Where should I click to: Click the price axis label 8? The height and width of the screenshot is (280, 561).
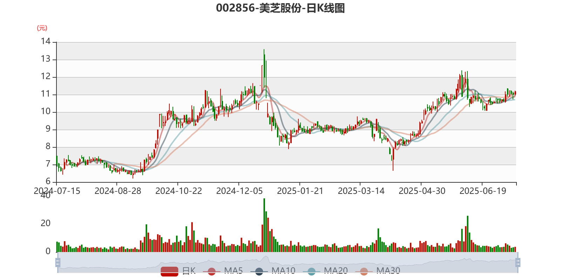point(48,147)
